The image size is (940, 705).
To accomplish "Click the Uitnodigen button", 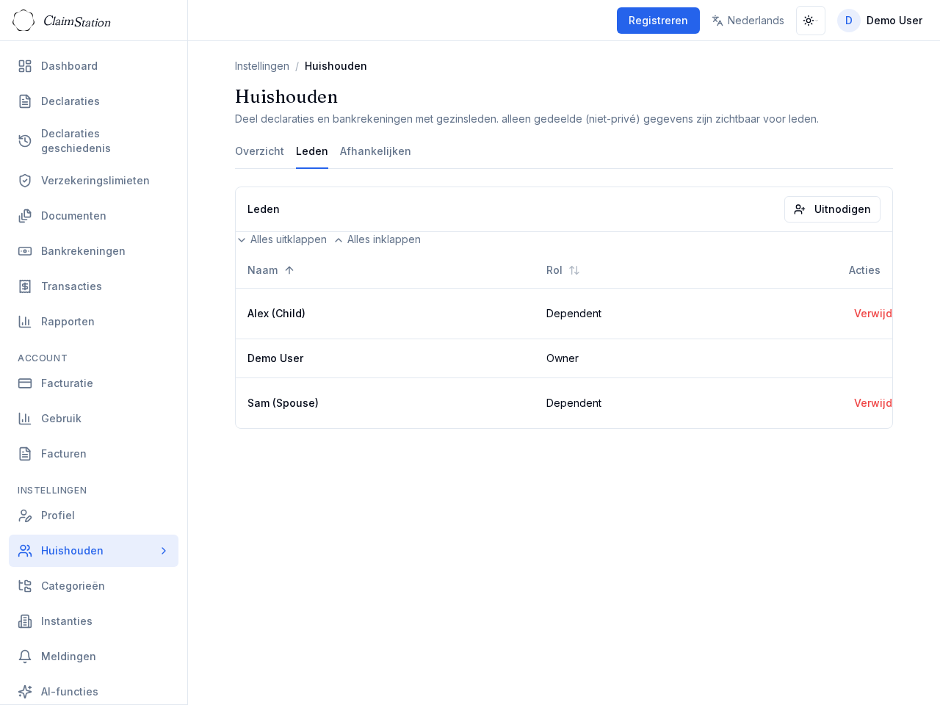I will (x=832, y=209).
